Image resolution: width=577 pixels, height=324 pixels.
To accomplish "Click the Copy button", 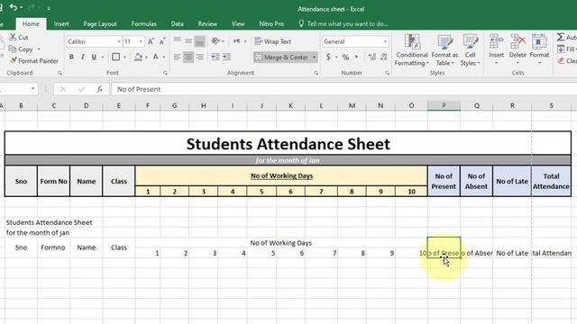I will pyautogui.click(x=21, y=49).
